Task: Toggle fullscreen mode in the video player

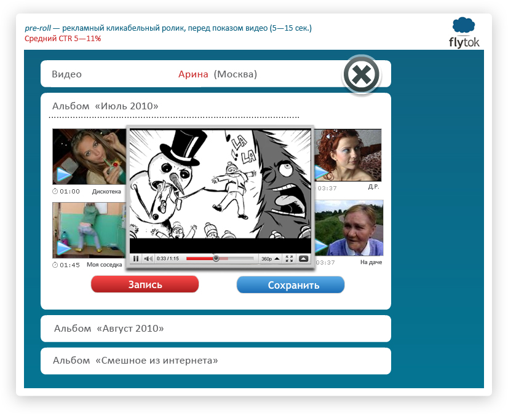Action: coord(289,259)
